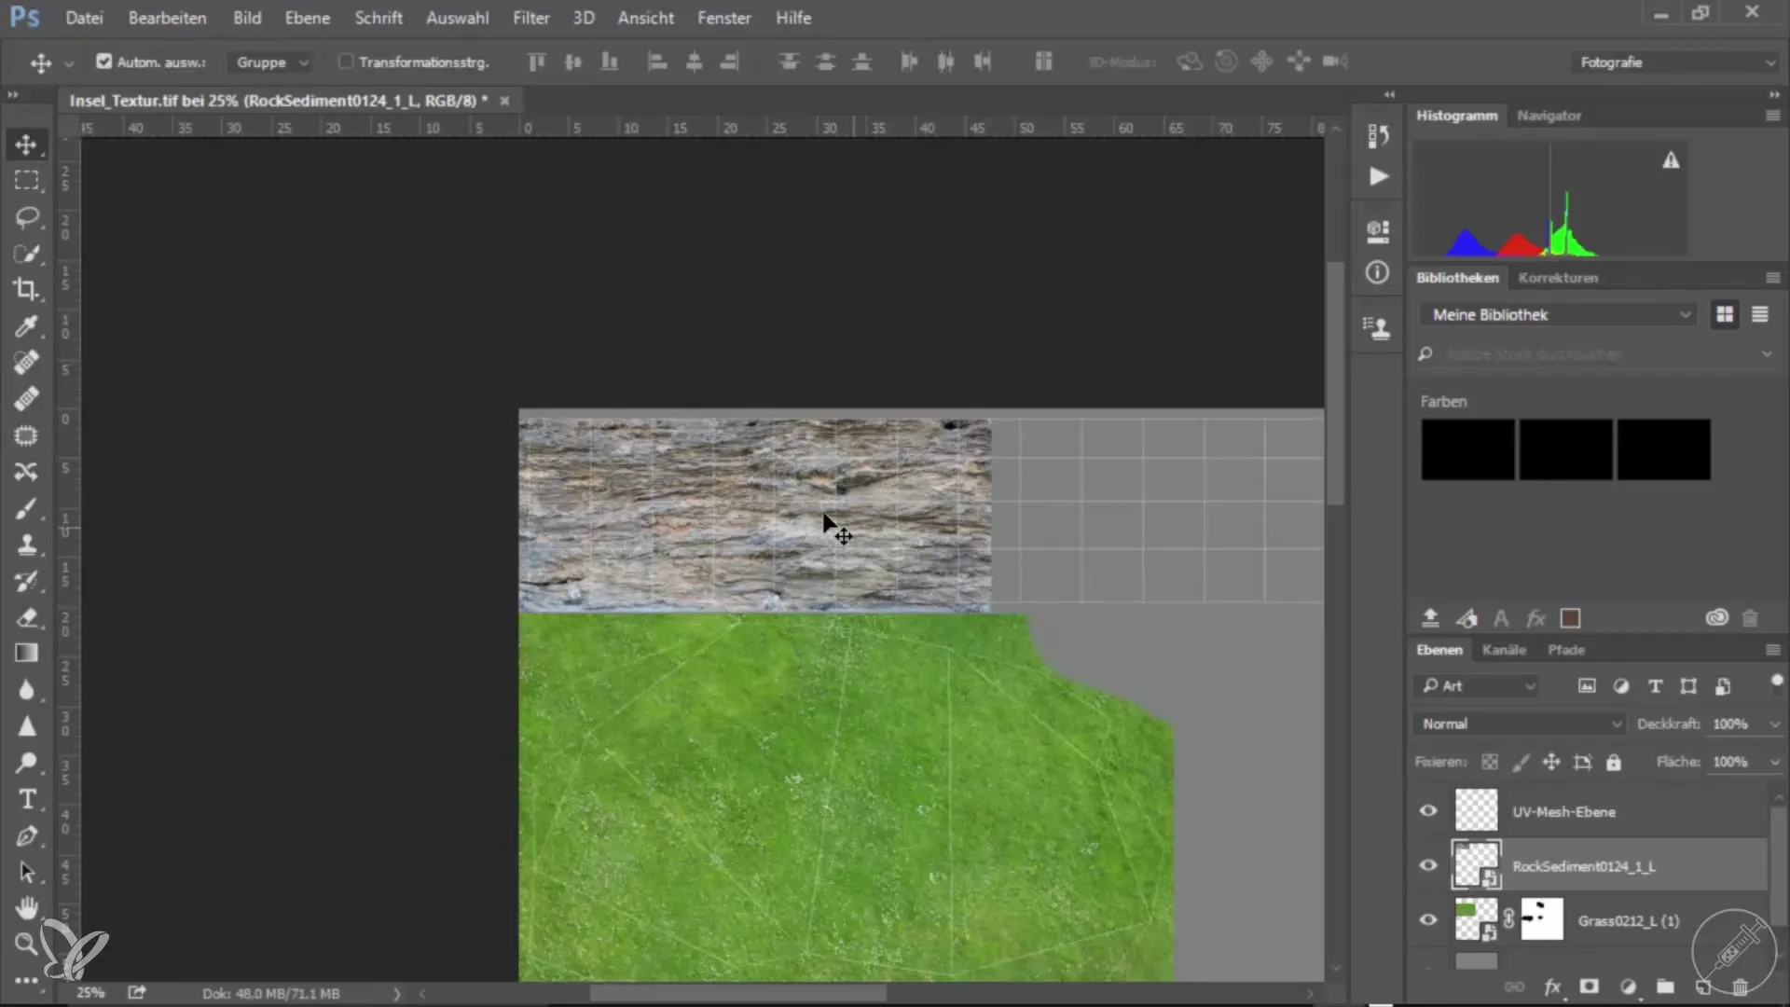Select the Gradient tool
This screenshot has height=1007, width=1790.
[26, 654]
